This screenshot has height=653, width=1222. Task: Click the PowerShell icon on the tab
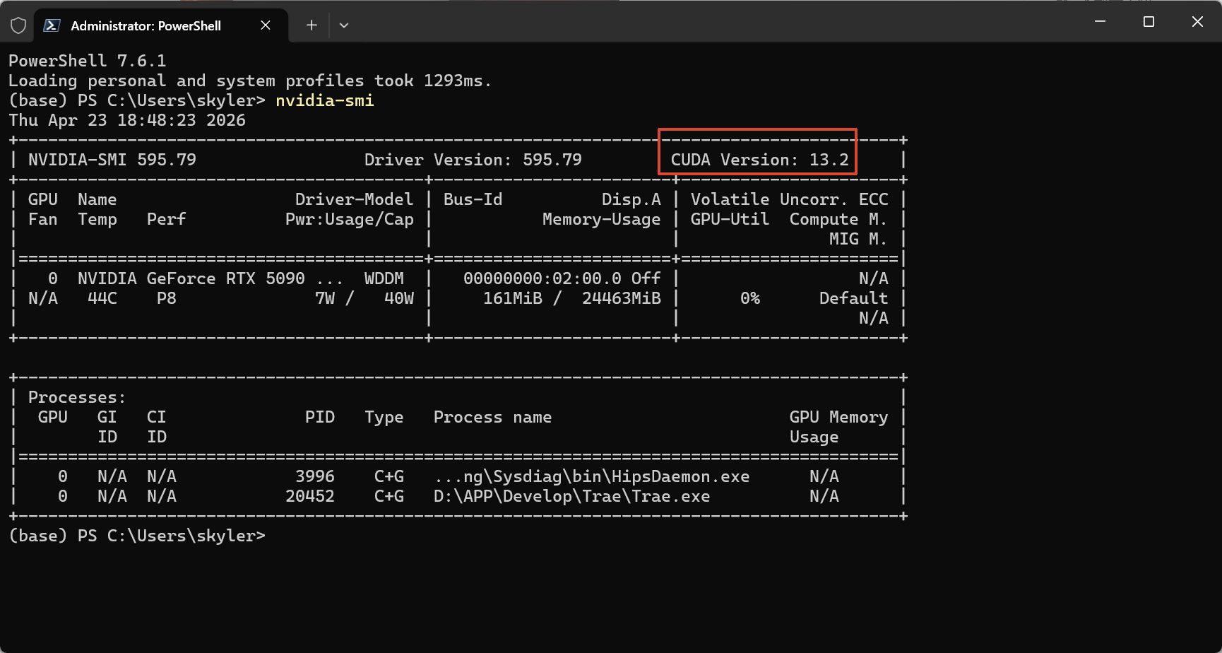click(x=52, y=25)
